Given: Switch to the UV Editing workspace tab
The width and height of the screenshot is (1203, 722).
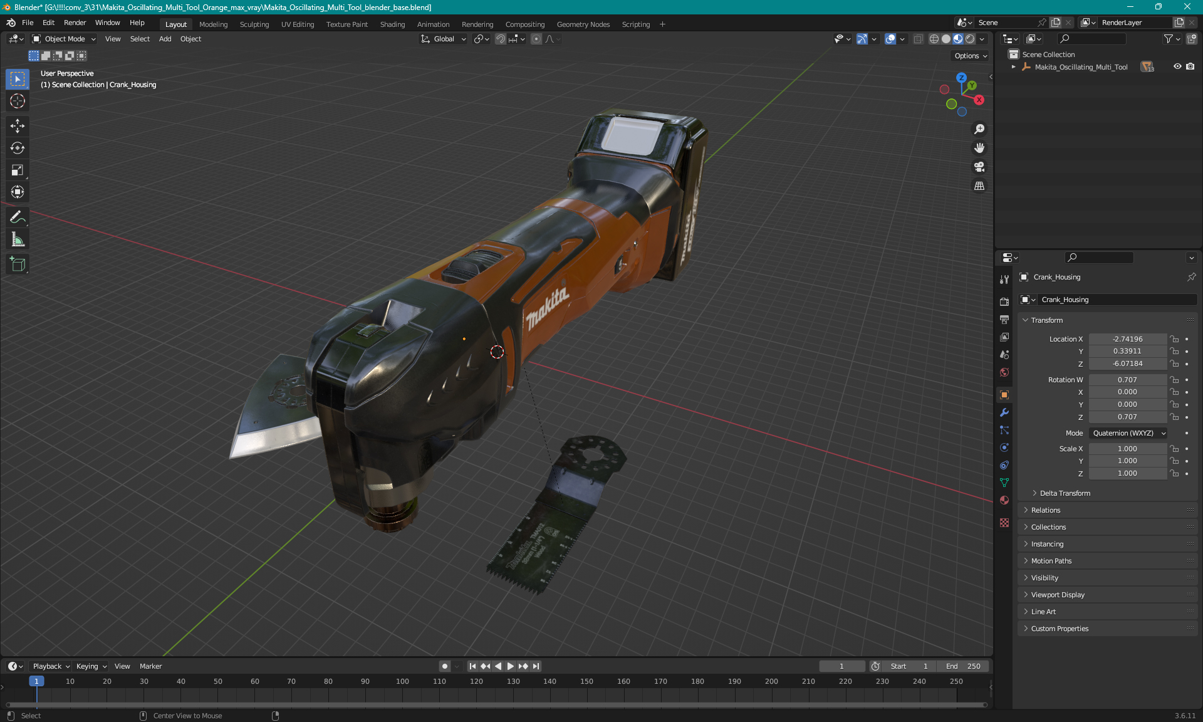Looking at the screenshot, I should (298, 24).
